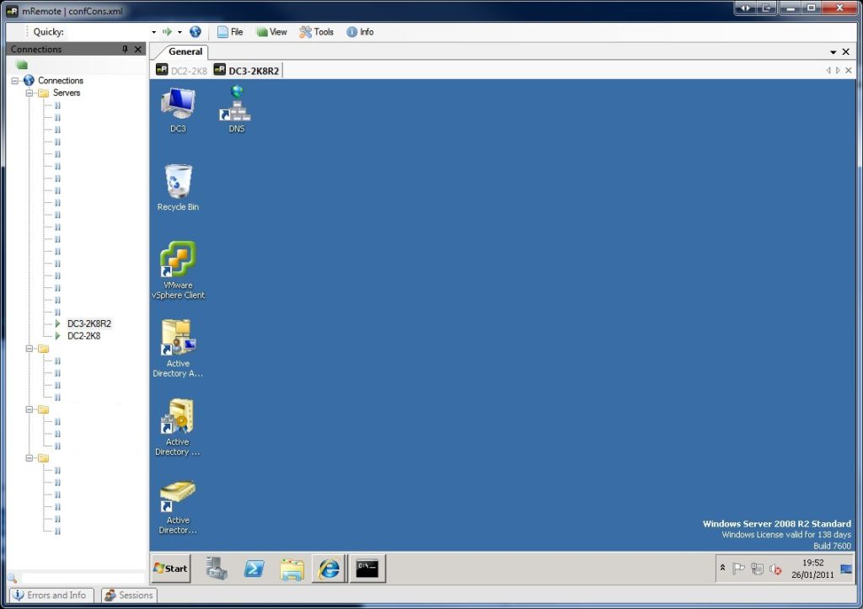
Task: Select the Servers folder
Action: point(66,93)
